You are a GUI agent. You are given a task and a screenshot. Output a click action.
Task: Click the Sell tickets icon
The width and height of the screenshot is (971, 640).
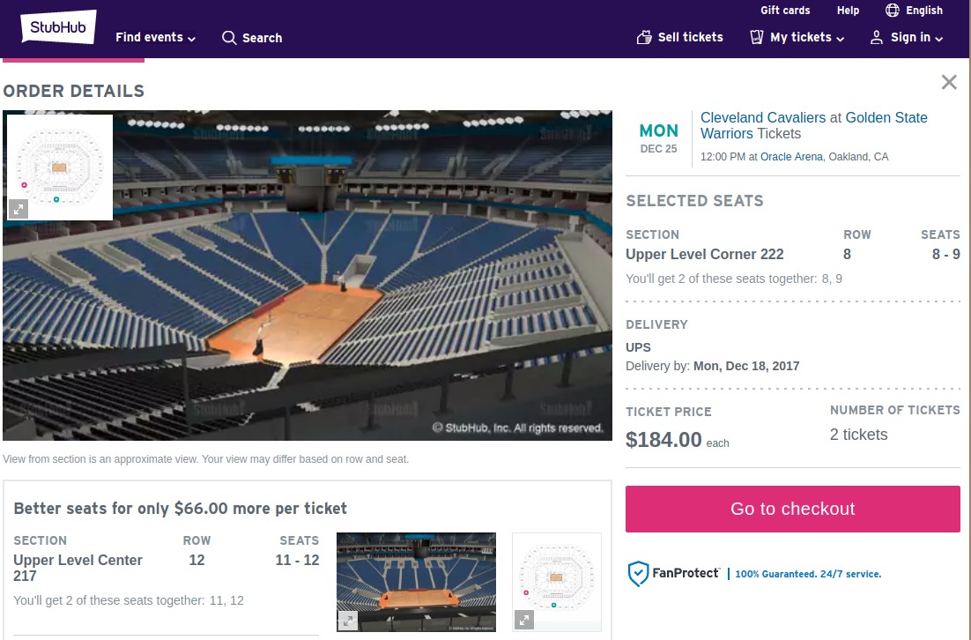644,37
